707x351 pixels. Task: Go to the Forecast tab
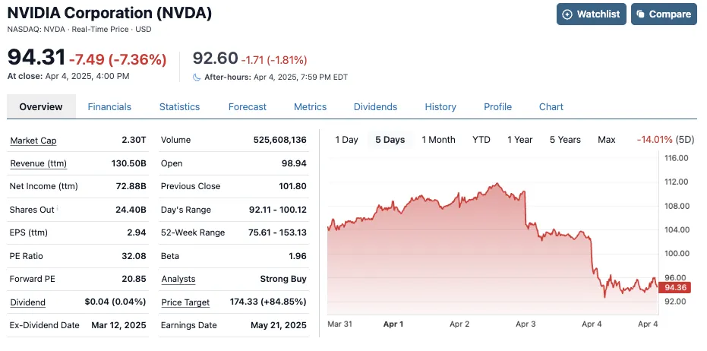[248, 107]
